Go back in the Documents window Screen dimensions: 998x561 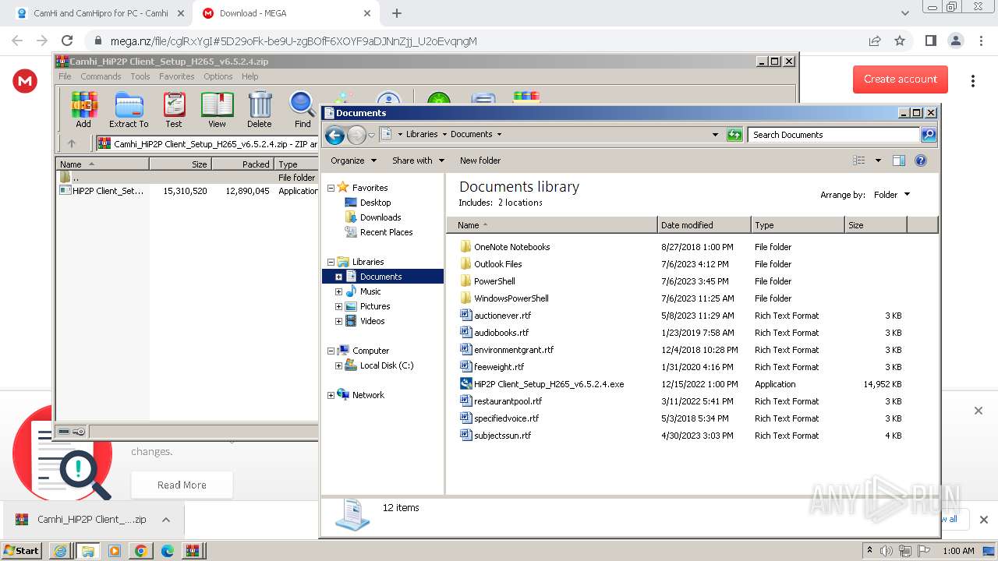click(x=334, y=135)
